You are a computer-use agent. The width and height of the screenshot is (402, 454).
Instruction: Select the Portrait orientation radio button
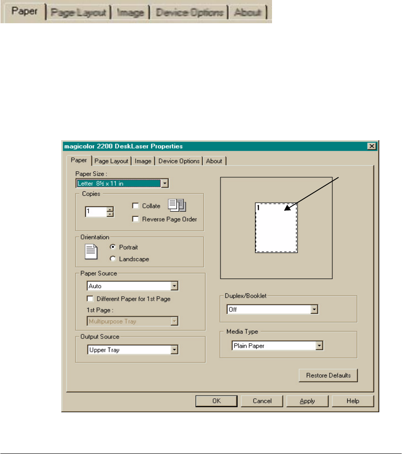(x=113, y=247)
